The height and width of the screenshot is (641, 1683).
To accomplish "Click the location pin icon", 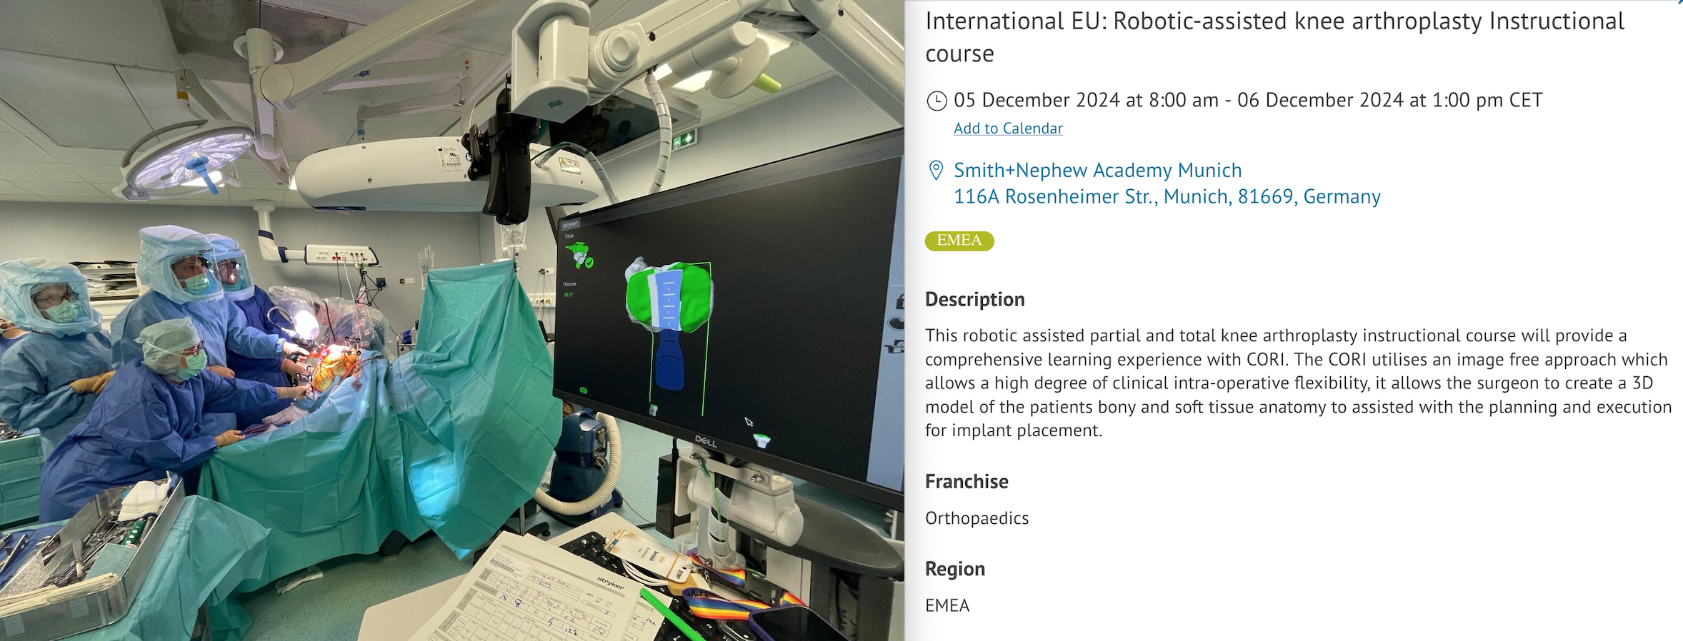I will coord(935,171).
